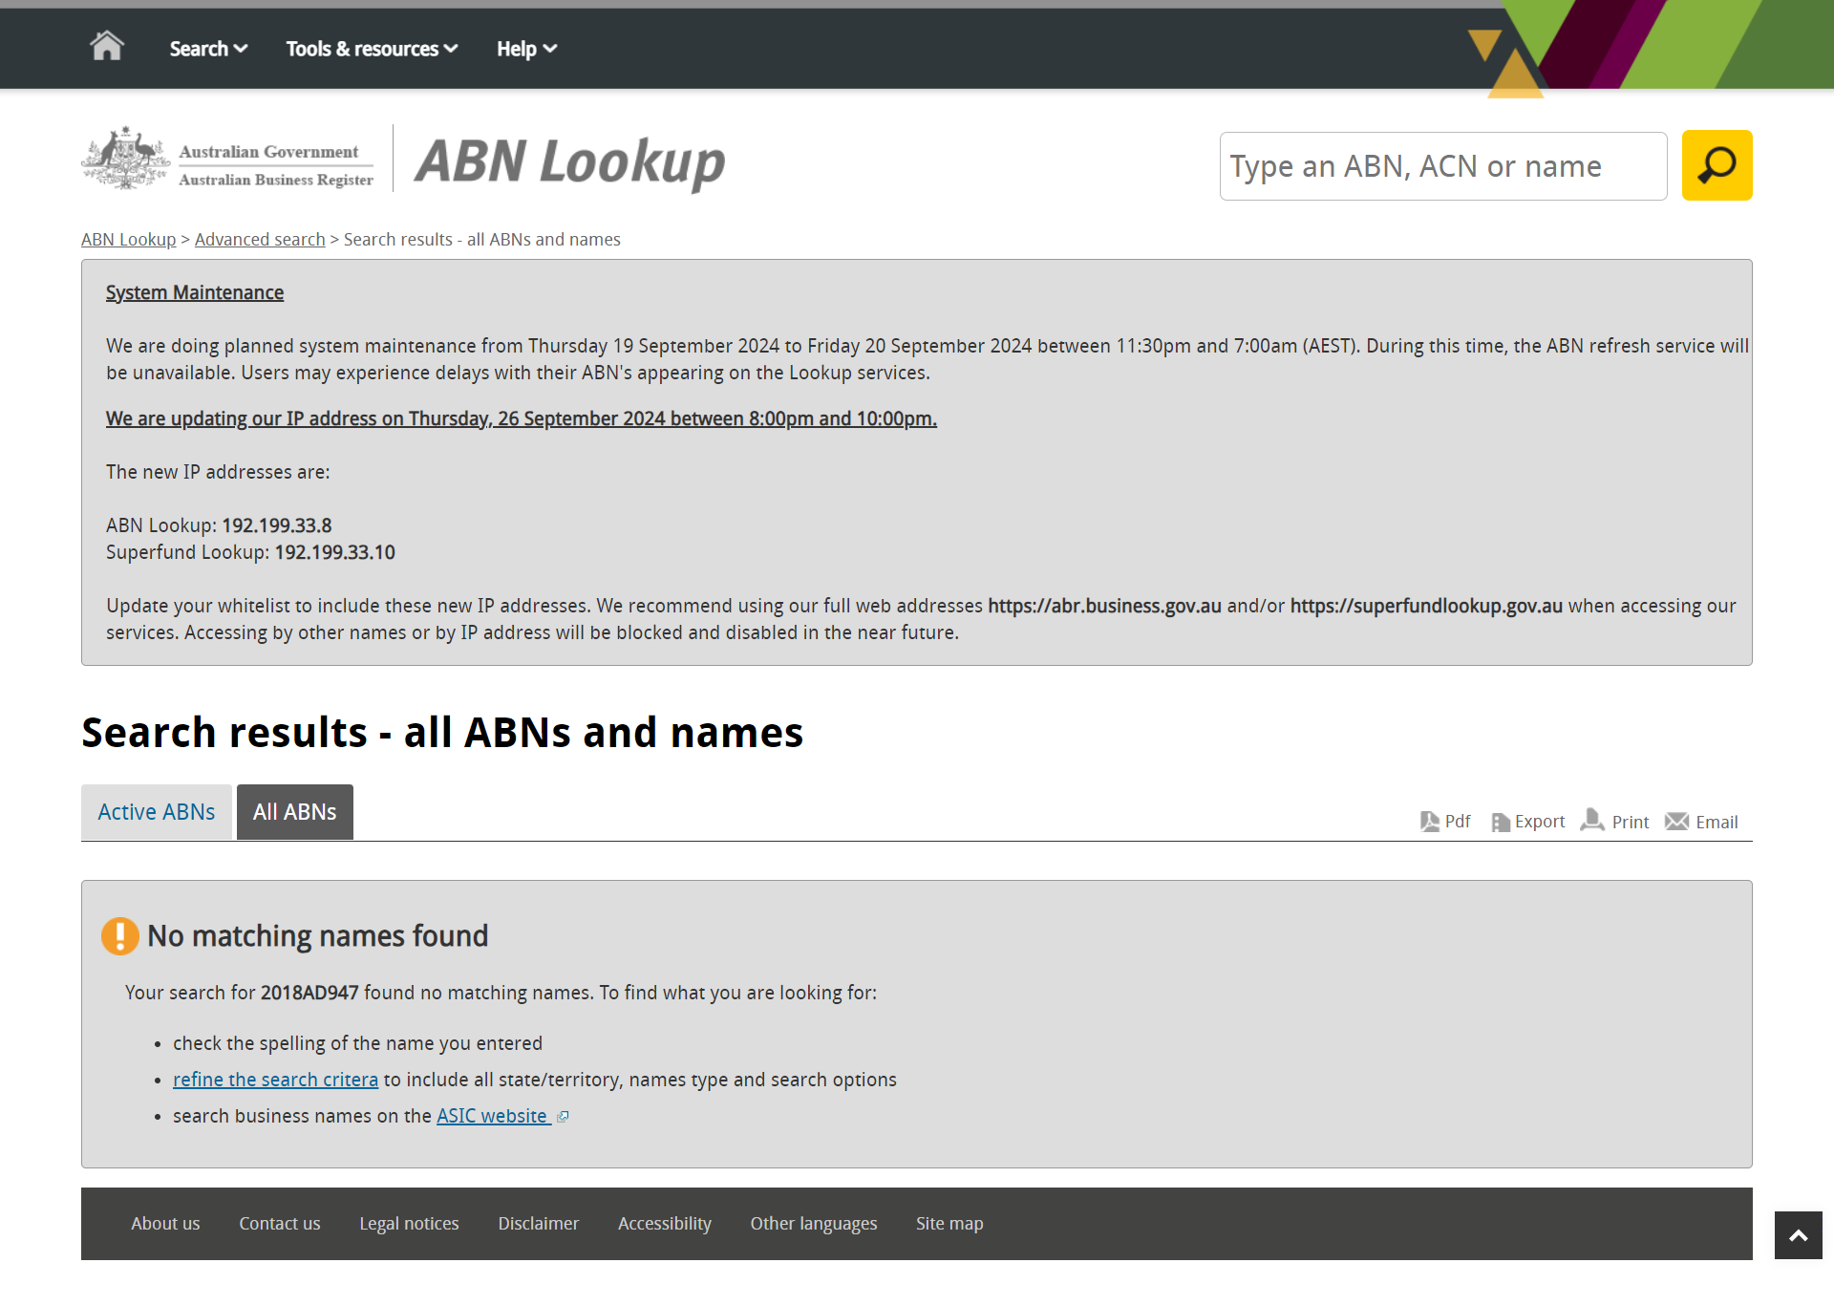Click the https://abr.business.gov.au address text

(1104, 606)
